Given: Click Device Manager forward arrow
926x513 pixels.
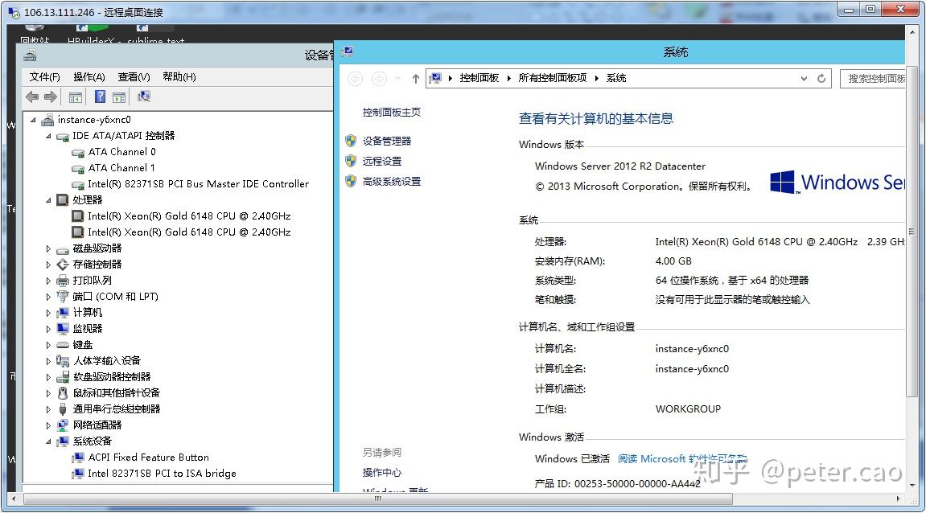Looking at the screenshot, I should point(51,96).
